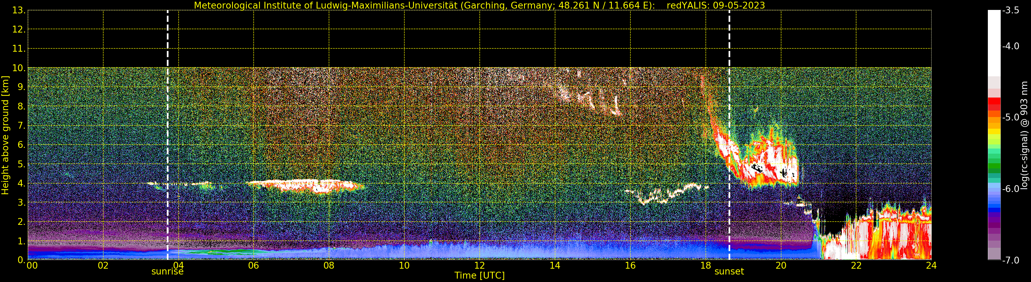Click the '12.' height tick label

(19, 29)
